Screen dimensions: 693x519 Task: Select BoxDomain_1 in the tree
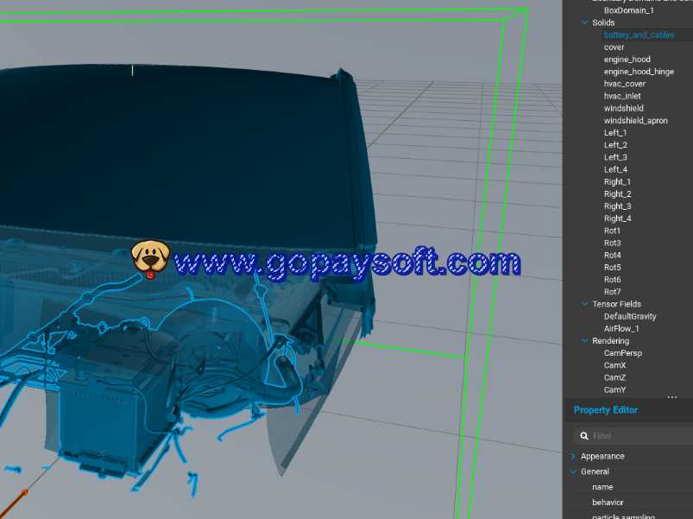click(x=628, y=10)
